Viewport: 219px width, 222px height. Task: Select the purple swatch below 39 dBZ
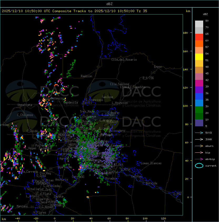199,90
